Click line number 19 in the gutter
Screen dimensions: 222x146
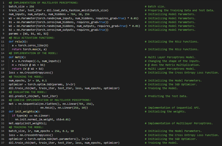click(3, 72)
